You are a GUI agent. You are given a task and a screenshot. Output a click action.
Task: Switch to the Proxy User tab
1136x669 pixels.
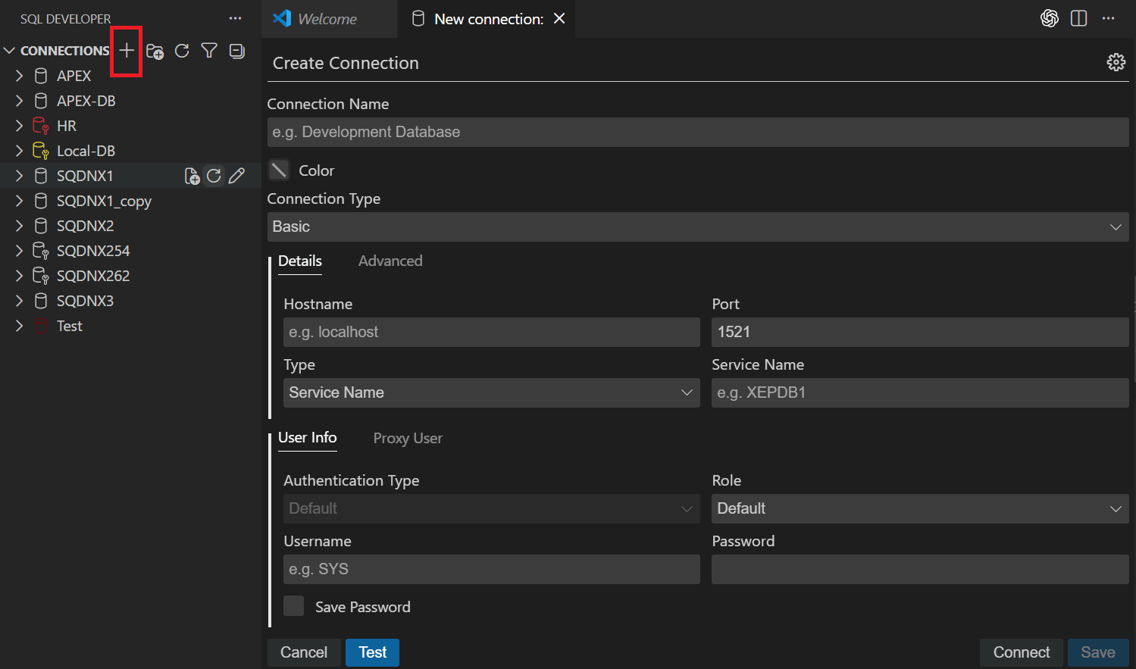408,438
